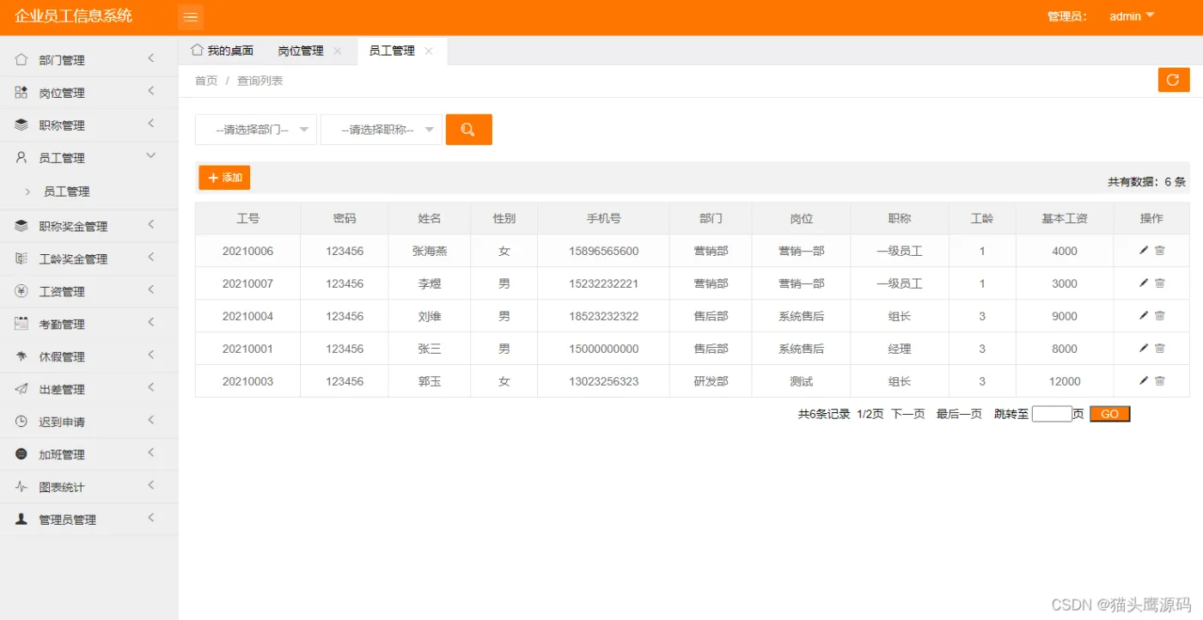Click the 添加 add employee button
1203x620 pixels.
click(x=224, y=178)
